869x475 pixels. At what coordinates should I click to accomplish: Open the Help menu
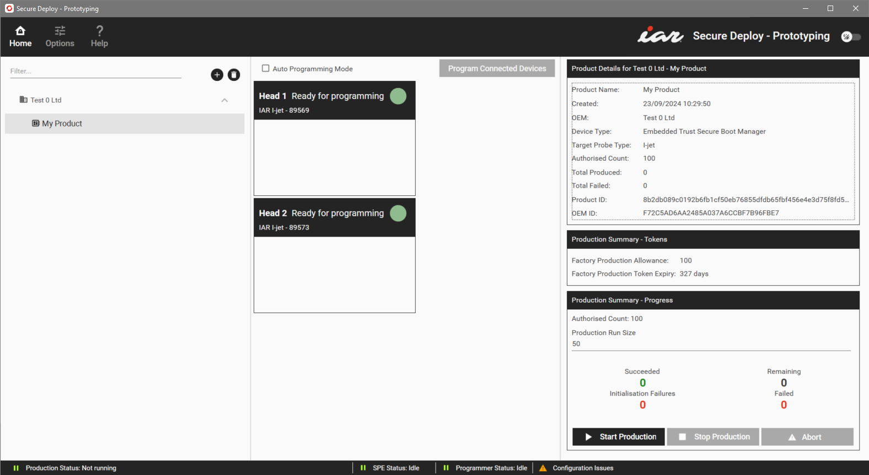99,37
